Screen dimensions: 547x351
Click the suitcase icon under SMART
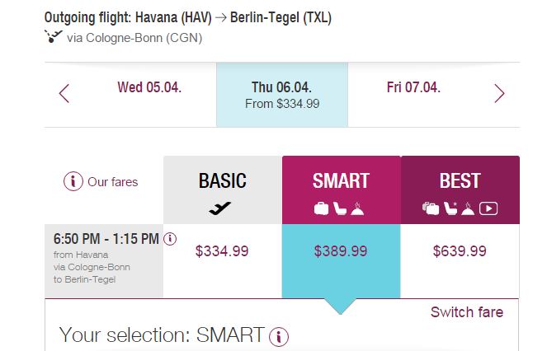321,208
